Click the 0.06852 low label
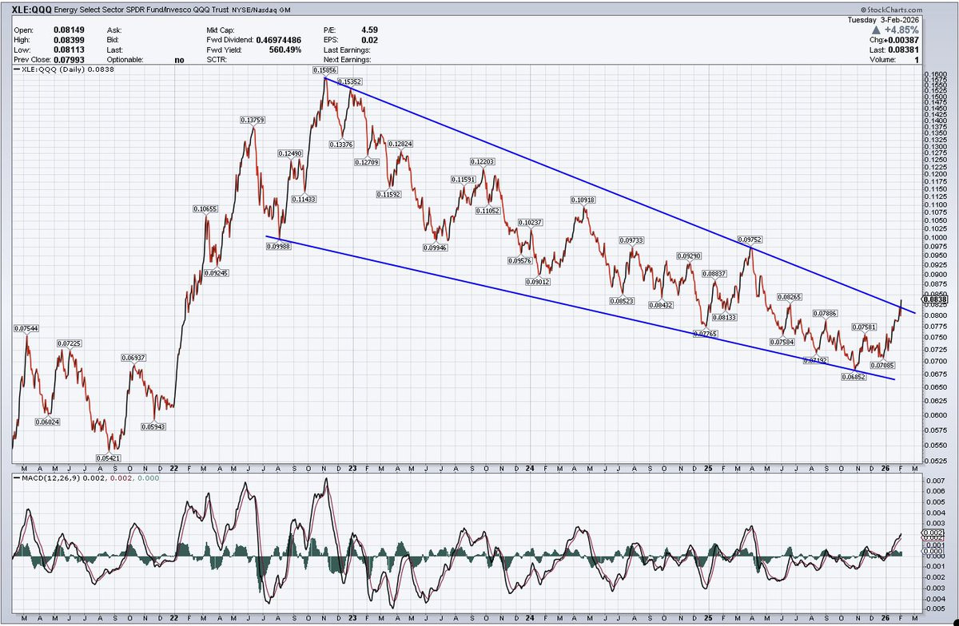Screen dimensions: 959x626 pyautogui.click(x=854, y=376)
